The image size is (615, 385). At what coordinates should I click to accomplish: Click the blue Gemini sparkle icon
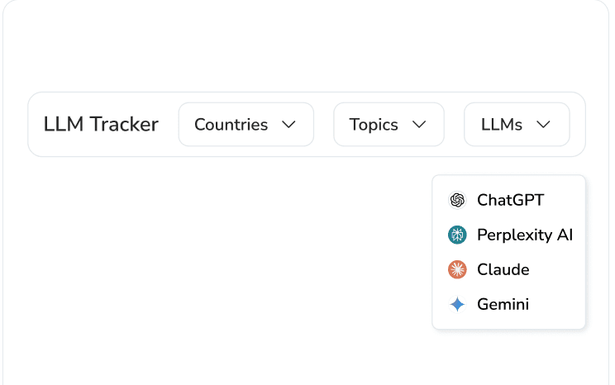coord(457,304)
